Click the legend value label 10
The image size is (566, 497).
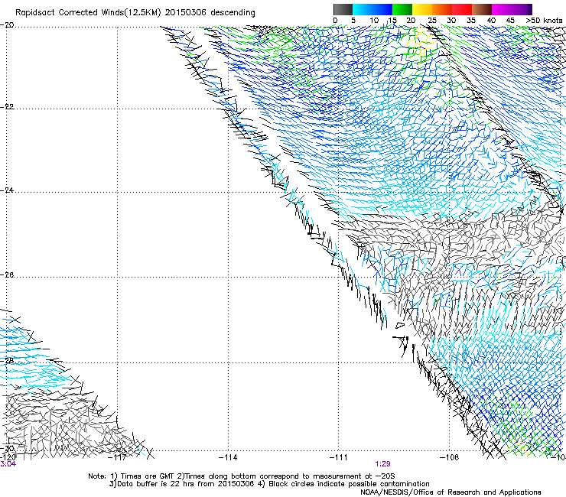374,21
